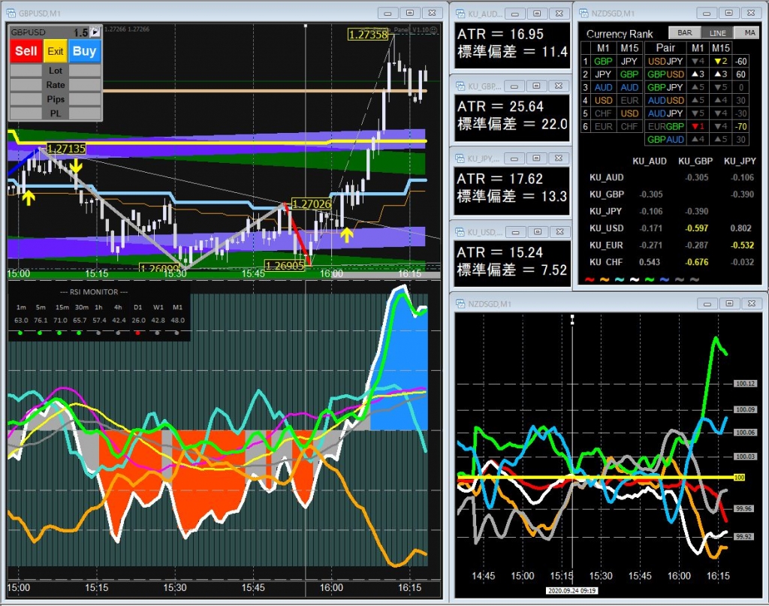The height and width of the screenshot is (606, 769).
Task: Click the orange wave legend icon
Action: (605, 279)
